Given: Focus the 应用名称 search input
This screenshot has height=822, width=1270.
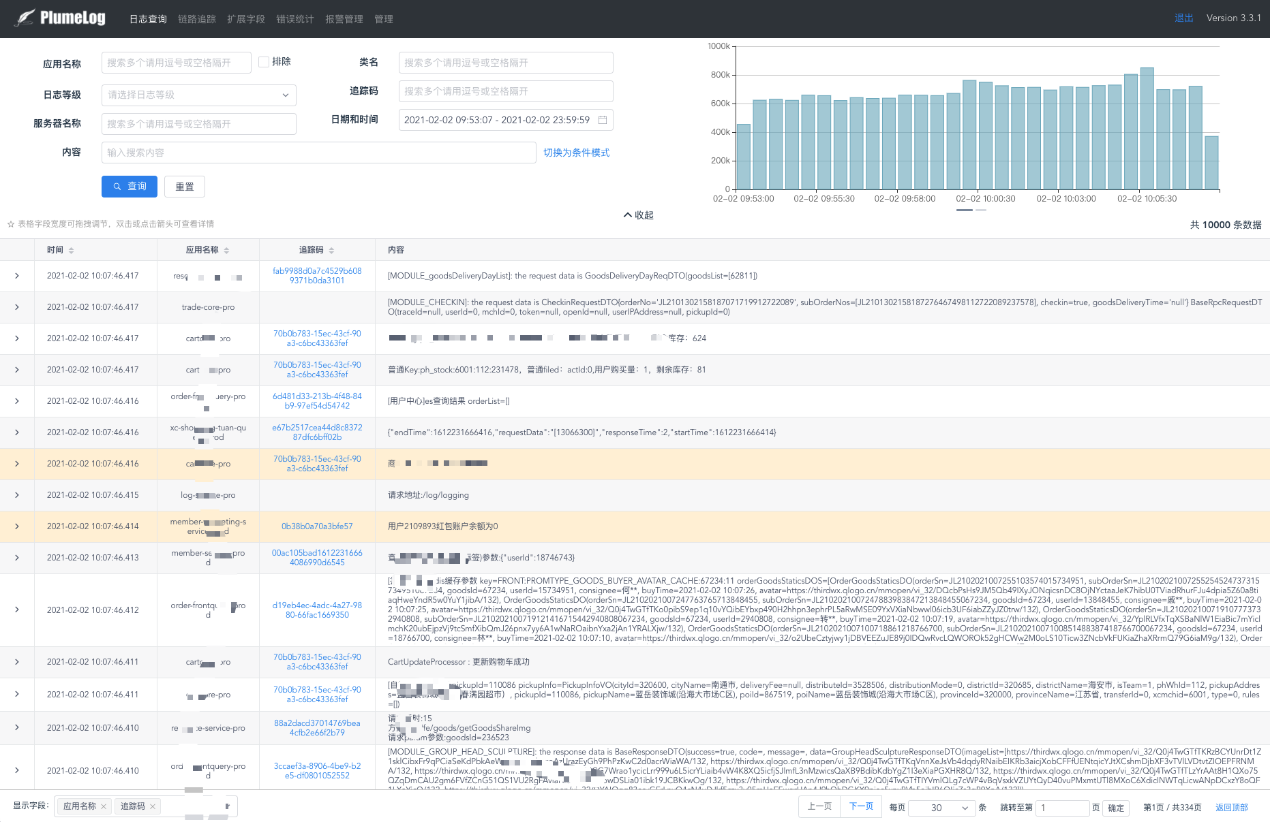Looking at the screenshot, I should (177, 63).
